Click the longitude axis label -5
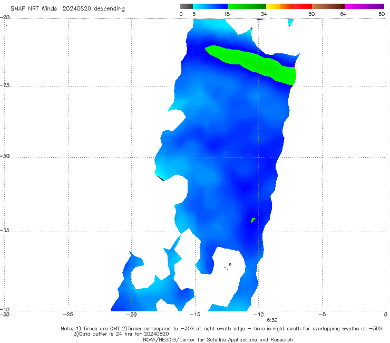 click(322, 315)
